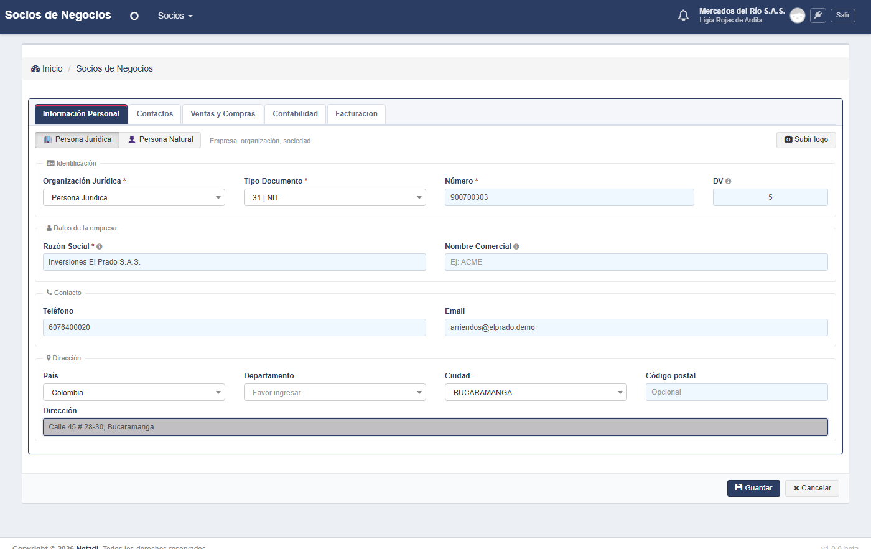Expand the Tipo Documento dropdown
This screenshot has width=871, height=549.
point(335,197)
